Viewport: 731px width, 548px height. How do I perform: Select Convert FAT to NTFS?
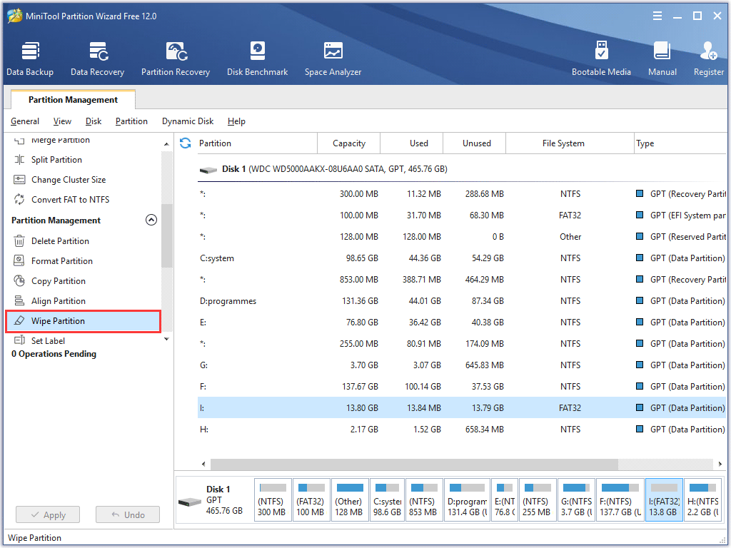[x=70, y=200]
